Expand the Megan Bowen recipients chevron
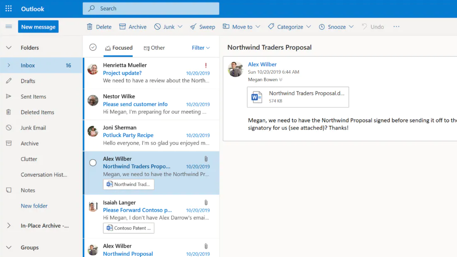The image size is (457, 257). pyautogui.click(x=281, y=80)
